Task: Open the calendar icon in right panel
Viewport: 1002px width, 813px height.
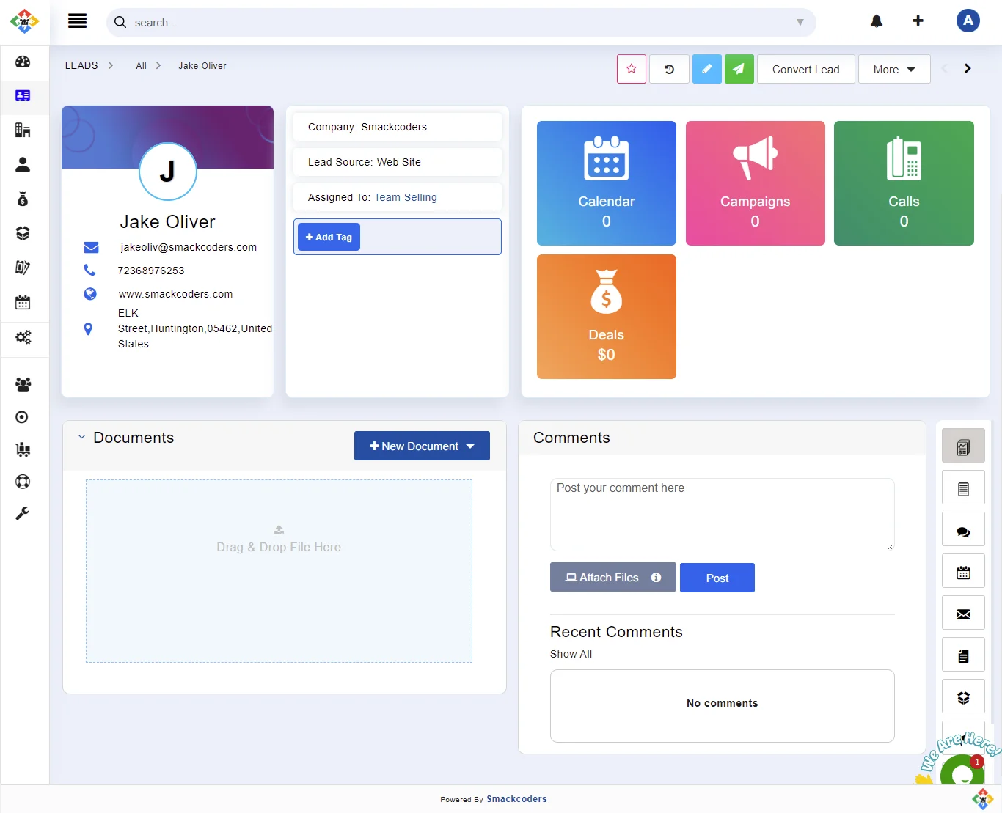Action: [x=963, y=573]
